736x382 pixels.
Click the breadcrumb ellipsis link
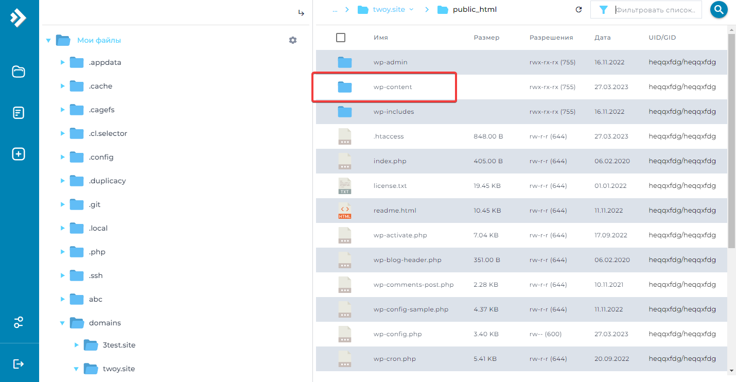pyautogui.click(x=335, y=10)
